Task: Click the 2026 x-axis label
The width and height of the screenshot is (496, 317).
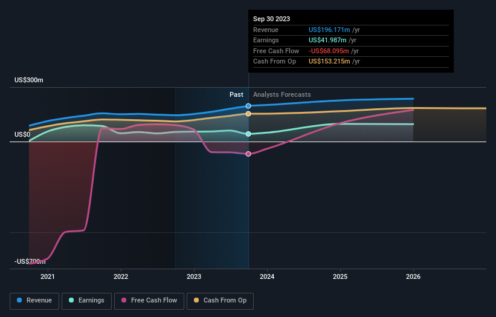Action: pos(413,276)
